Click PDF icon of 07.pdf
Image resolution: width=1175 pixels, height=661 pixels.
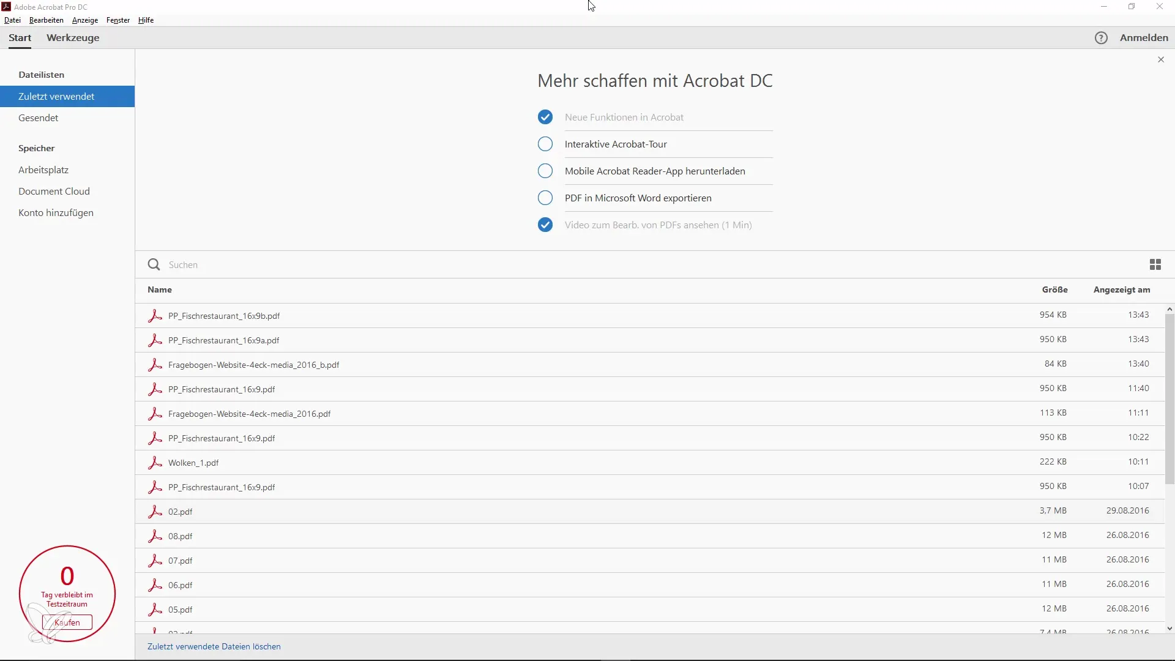click(x=155, y=561)
